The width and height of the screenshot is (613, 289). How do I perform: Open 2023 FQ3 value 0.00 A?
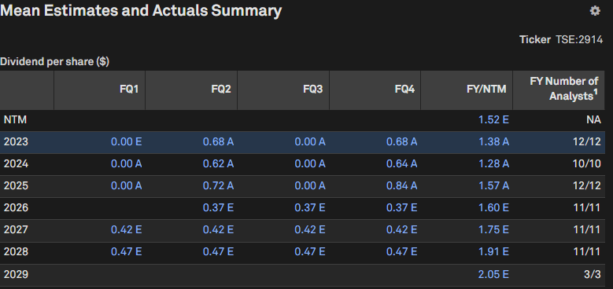pyautogui.click(x=310, y=141)
